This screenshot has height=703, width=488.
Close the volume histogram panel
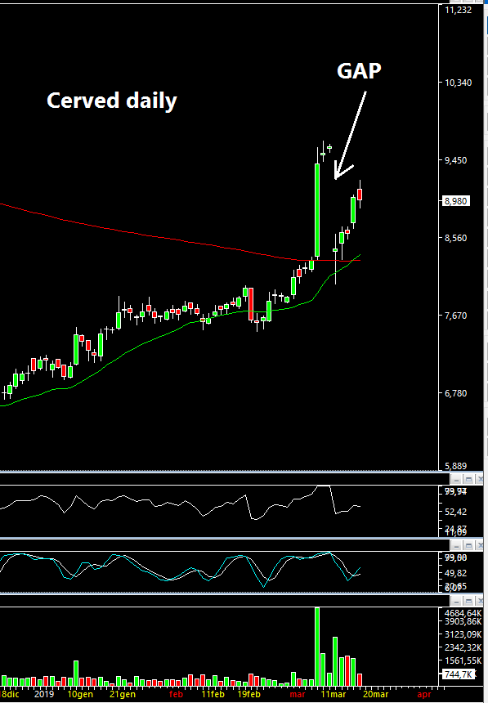coord(481,601)
